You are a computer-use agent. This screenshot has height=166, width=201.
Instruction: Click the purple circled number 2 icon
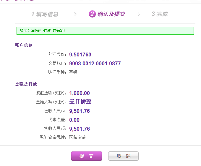[92, 14]
